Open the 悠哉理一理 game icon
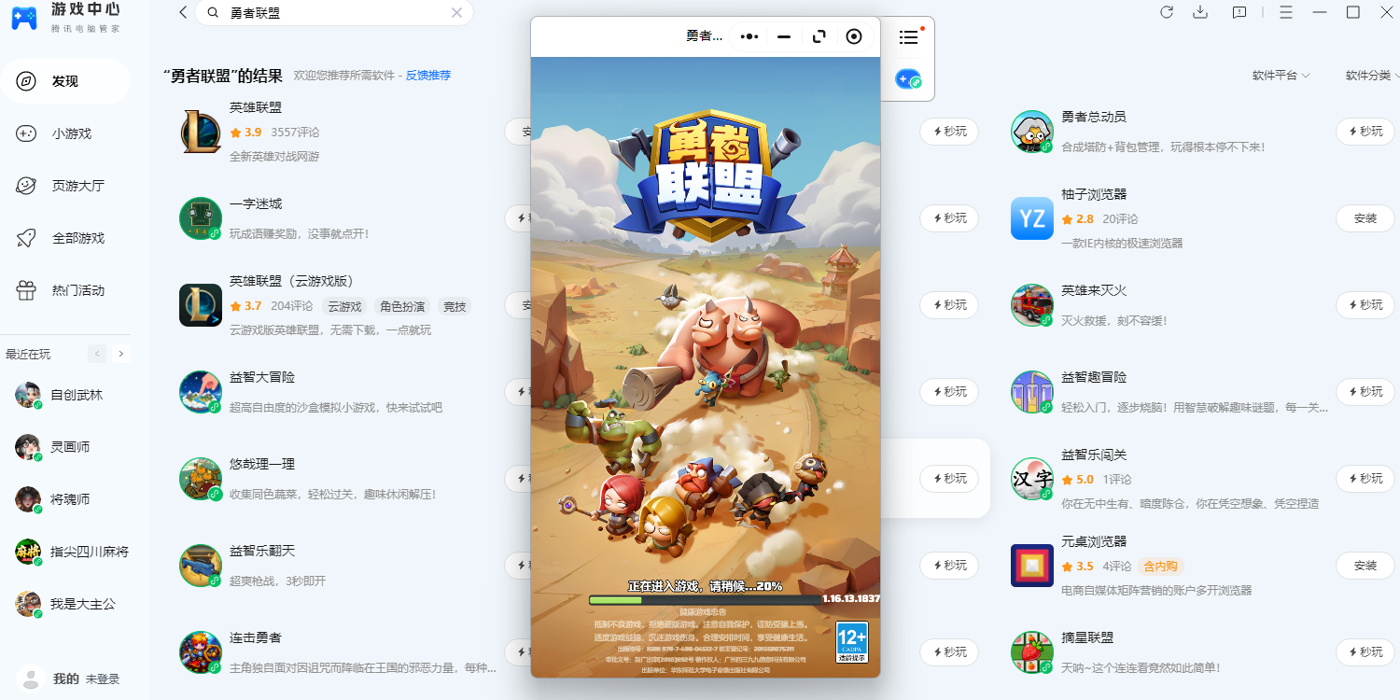The height and width of the screenshot is (700, 1400). (x=201, y=479)
